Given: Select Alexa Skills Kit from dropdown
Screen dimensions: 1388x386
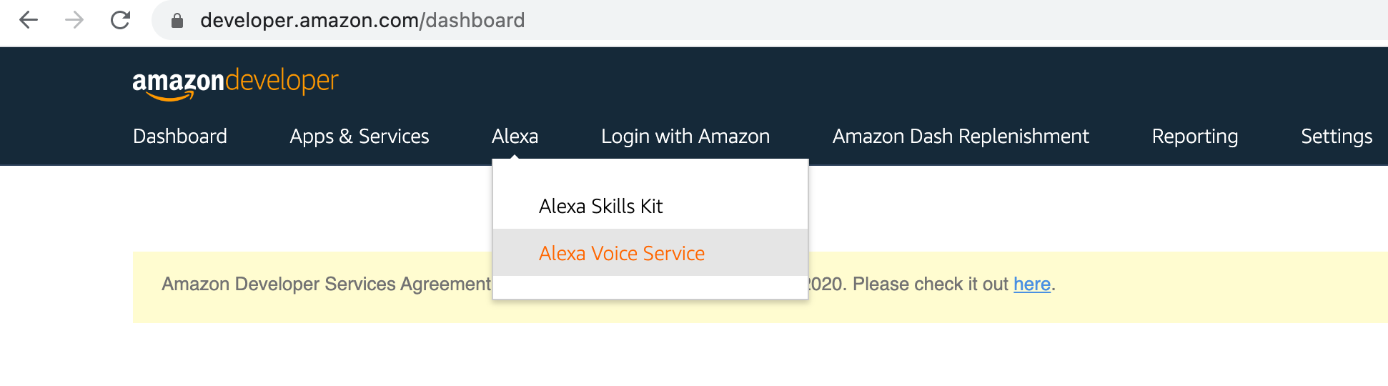Looking at the screenshot, I should click(600, 207).
